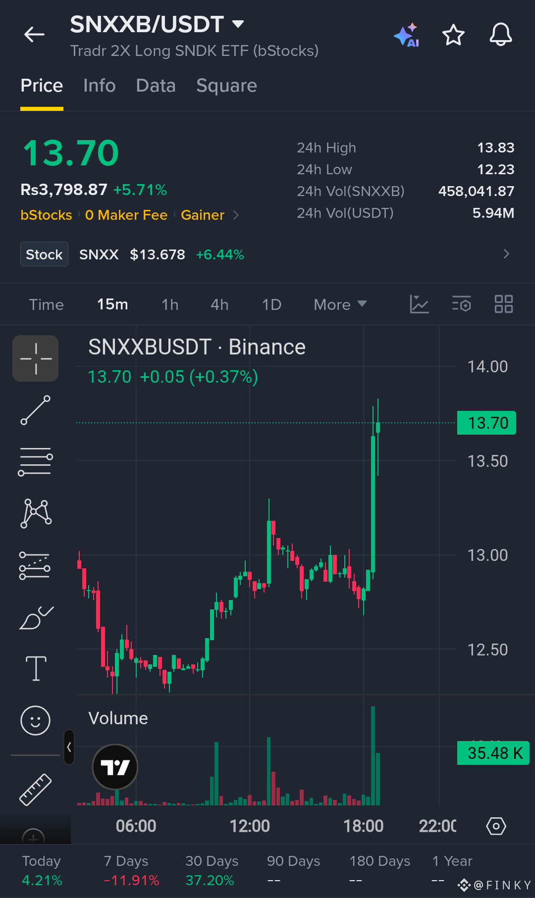View Today 4.21% performance

pyautogui.click(x=42, y=871)
